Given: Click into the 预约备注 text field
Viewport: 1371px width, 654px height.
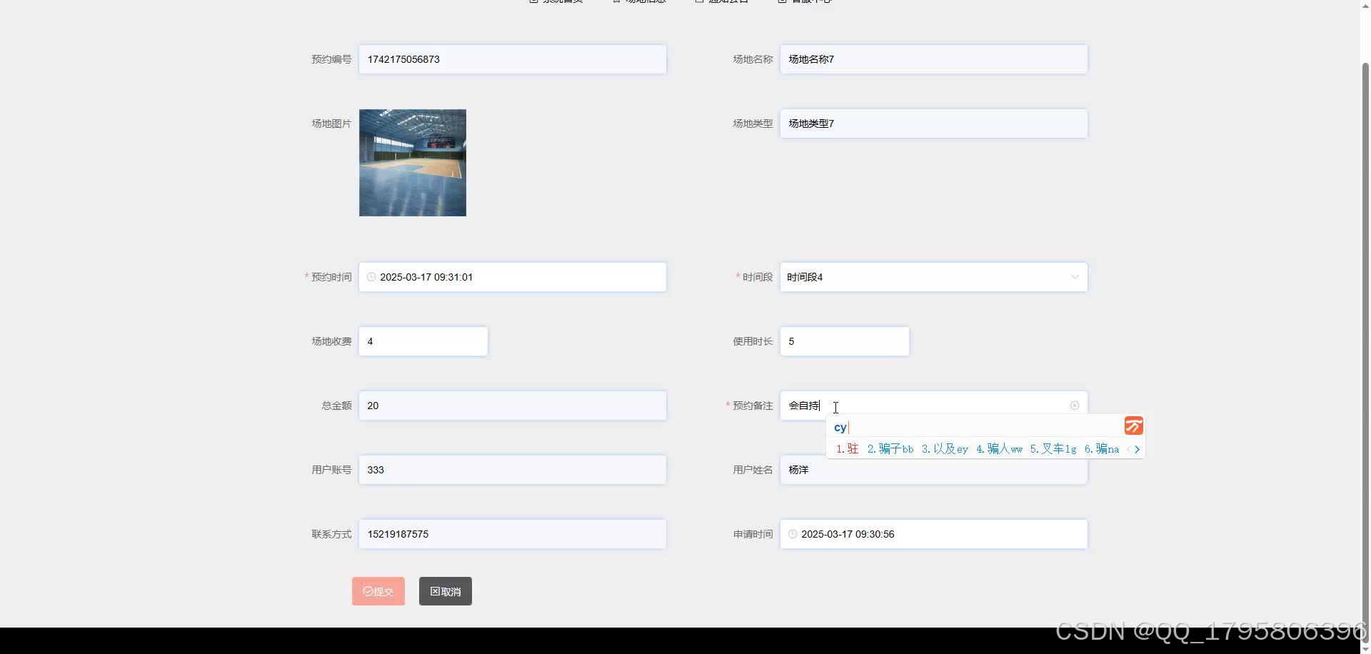Looking at the screenshot, I should tap(933, 406).
